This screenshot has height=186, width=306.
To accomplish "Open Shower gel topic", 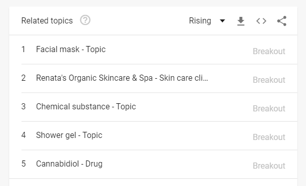I will coord(69,135).
